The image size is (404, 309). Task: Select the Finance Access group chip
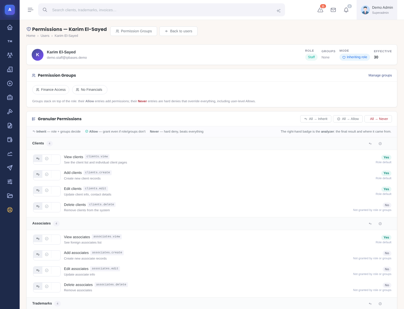click(51, 90)
